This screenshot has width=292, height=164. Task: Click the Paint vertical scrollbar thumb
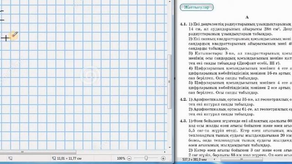click(169, 82)
